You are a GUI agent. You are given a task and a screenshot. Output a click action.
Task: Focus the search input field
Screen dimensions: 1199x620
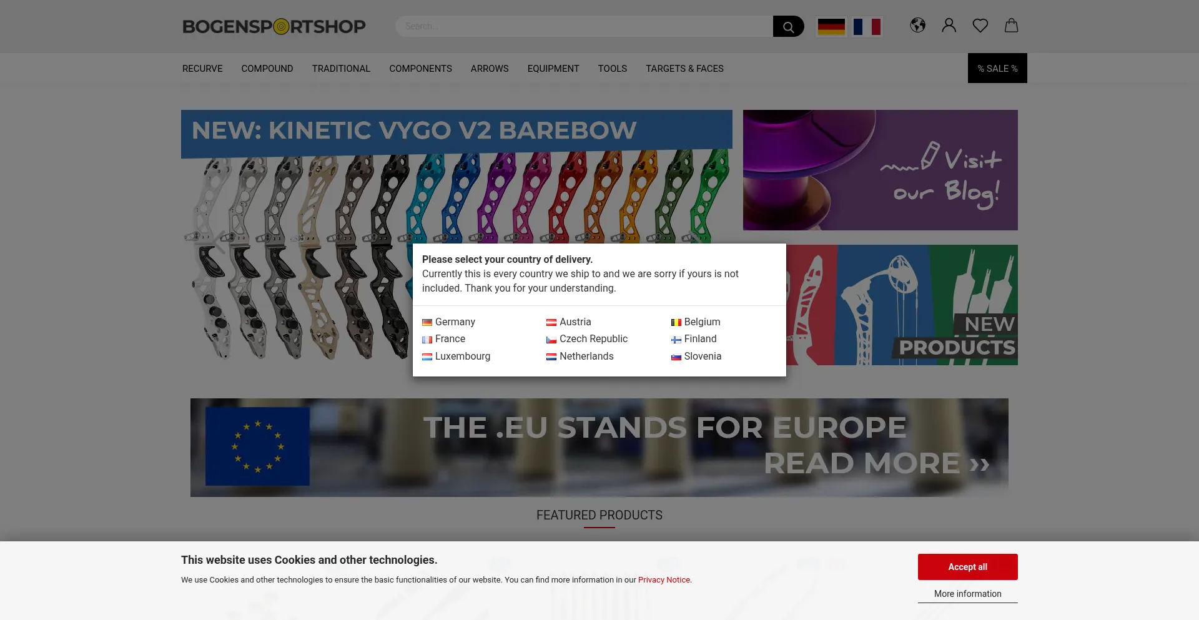pyautogui.click(x=584, y=26)
